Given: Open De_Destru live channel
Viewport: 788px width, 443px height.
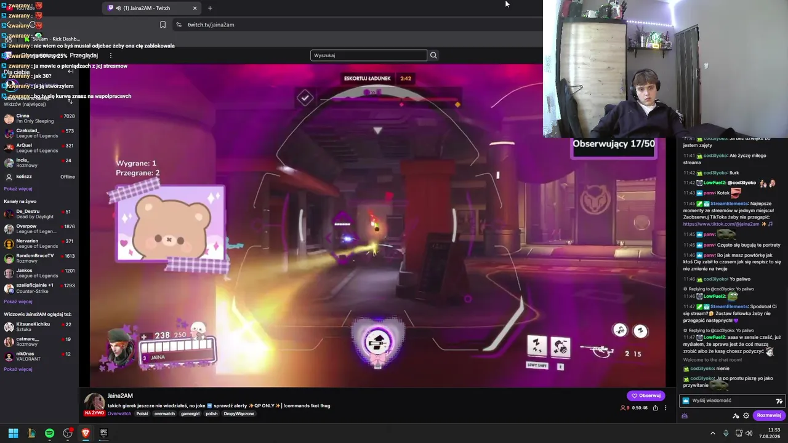Looking at the screenshot, I should pyautogui.click(x=39, y=214).
